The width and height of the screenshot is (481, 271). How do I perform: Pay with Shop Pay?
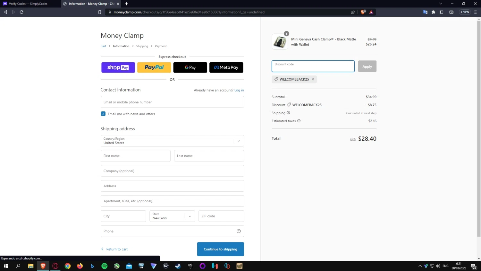point(118,67)
